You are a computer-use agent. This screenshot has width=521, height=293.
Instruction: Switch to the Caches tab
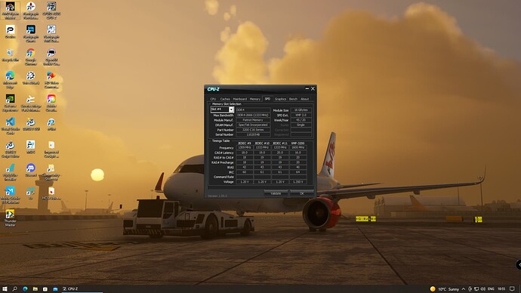click(225, 99)
